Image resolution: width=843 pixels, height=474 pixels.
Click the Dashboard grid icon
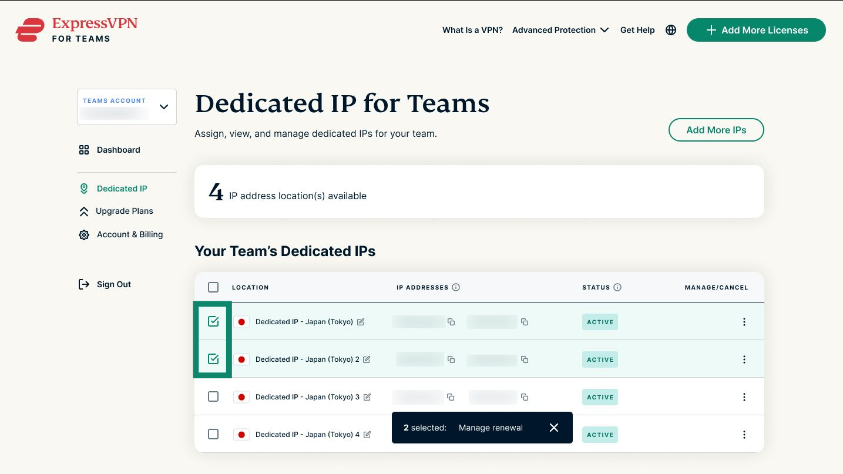click(84, 150)
